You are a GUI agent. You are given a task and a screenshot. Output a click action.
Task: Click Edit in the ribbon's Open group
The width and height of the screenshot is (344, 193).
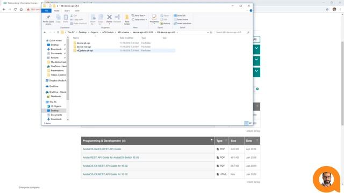[164, 19]
